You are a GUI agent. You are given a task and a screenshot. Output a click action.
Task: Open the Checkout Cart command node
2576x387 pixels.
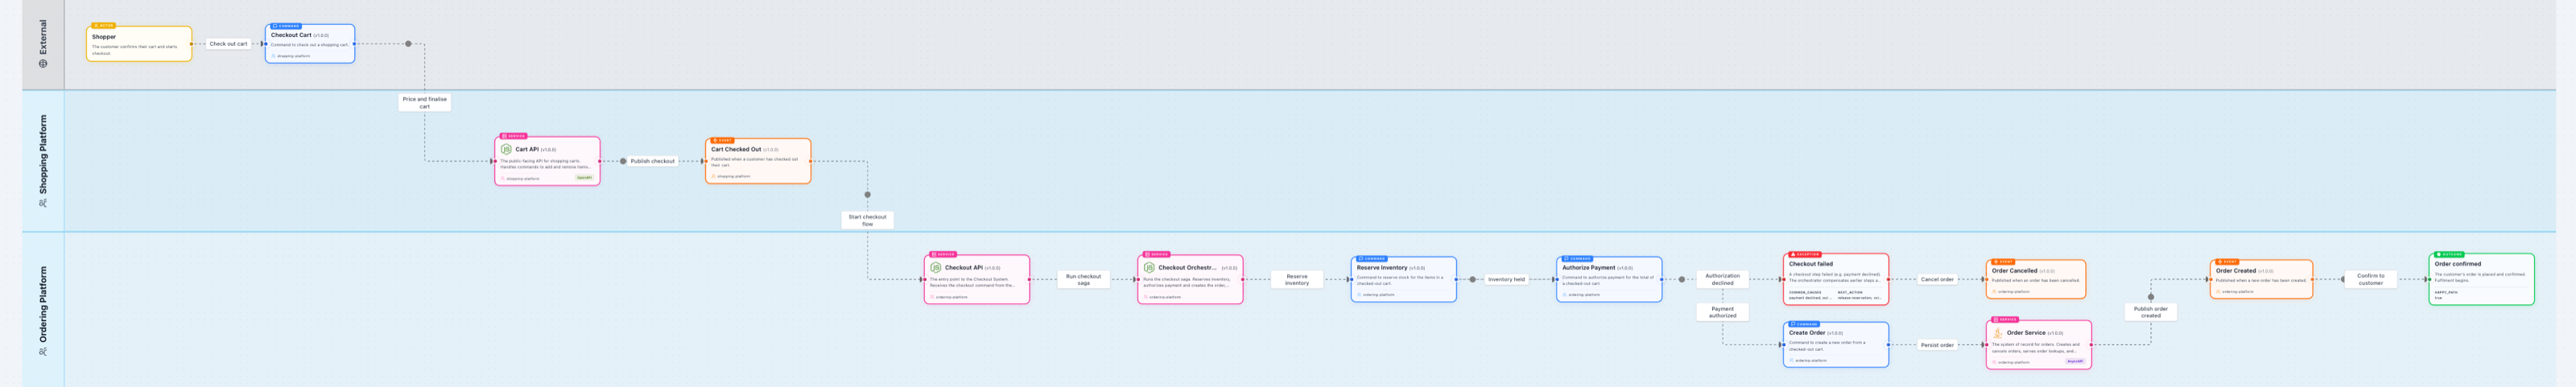coord(310,44)
